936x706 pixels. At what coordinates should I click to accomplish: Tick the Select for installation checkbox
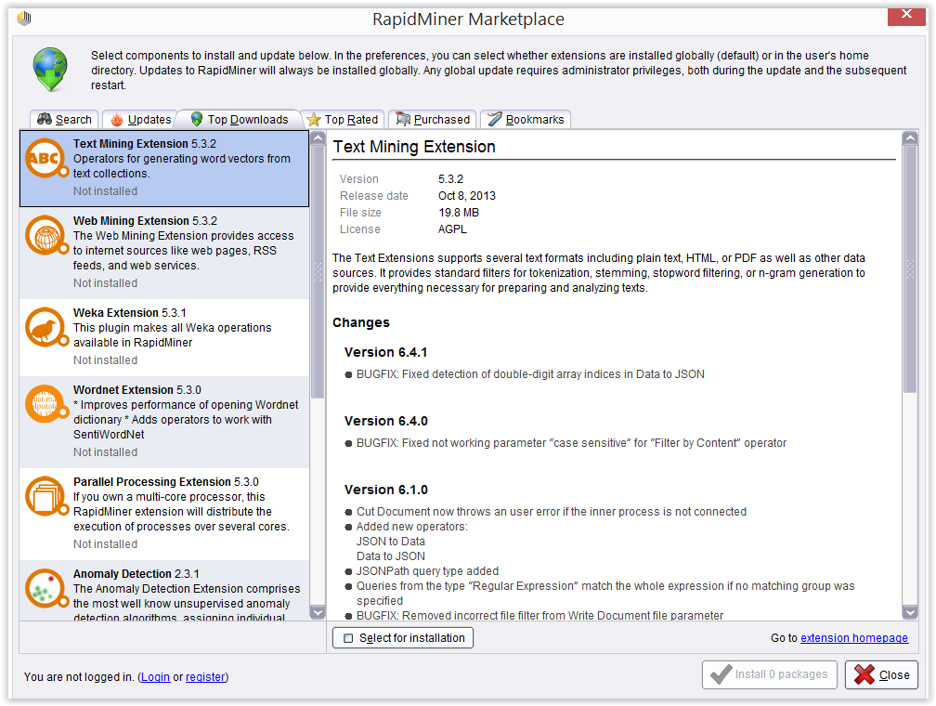[348, 638]
